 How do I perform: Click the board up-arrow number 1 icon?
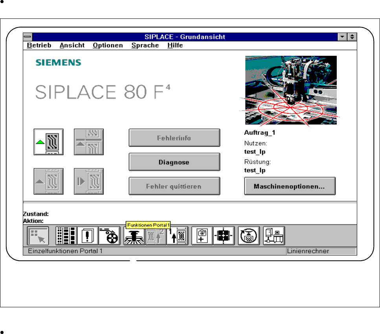tap(177, 236)
